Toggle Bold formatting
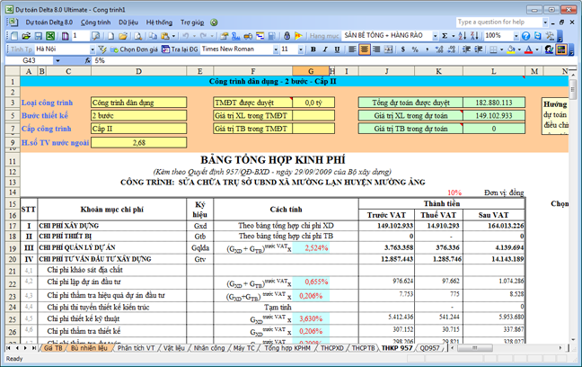This screenshot has height=367, width=582. click(x=313, y=49)
